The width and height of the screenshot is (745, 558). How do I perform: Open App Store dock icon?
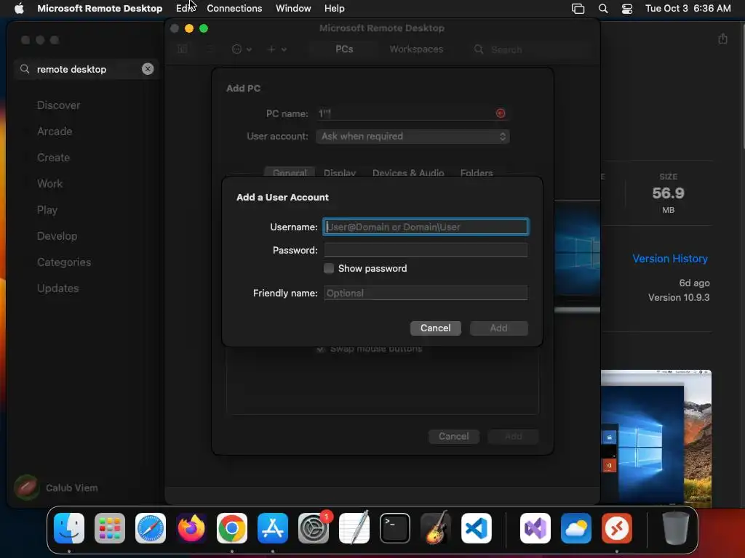(273, 528)
